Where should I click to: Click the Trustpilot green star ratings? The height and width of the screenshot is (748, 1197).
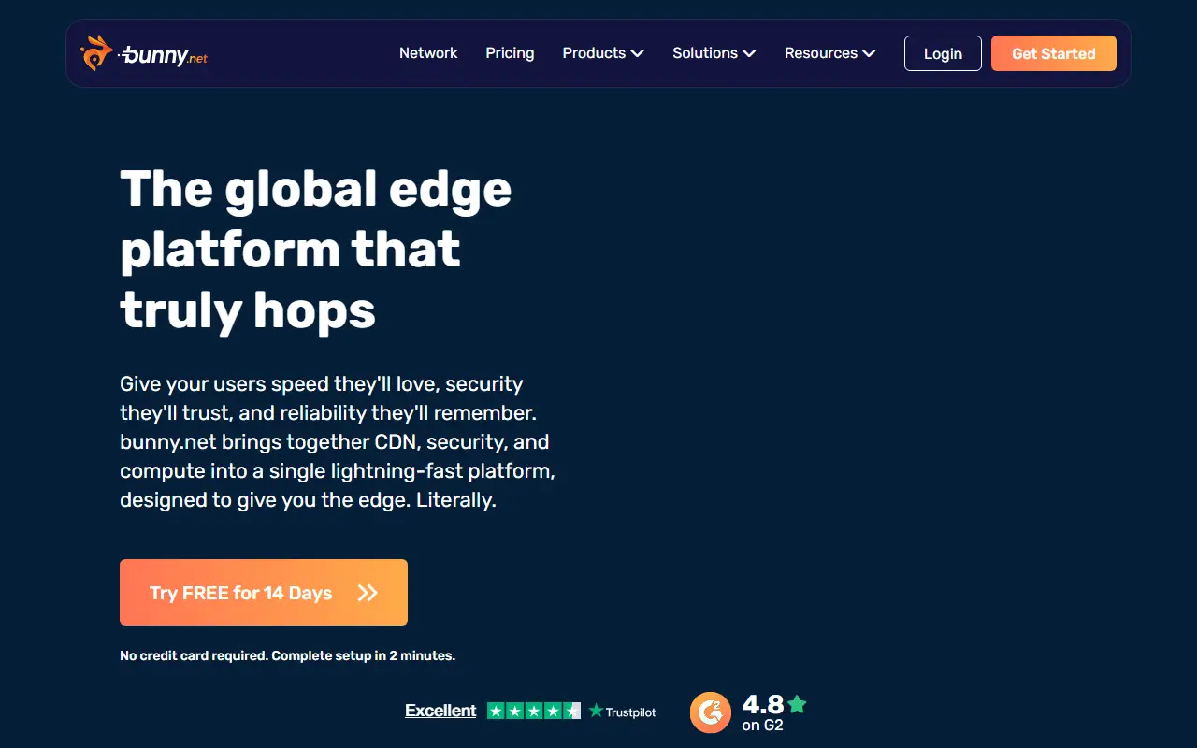pos(534,711)
